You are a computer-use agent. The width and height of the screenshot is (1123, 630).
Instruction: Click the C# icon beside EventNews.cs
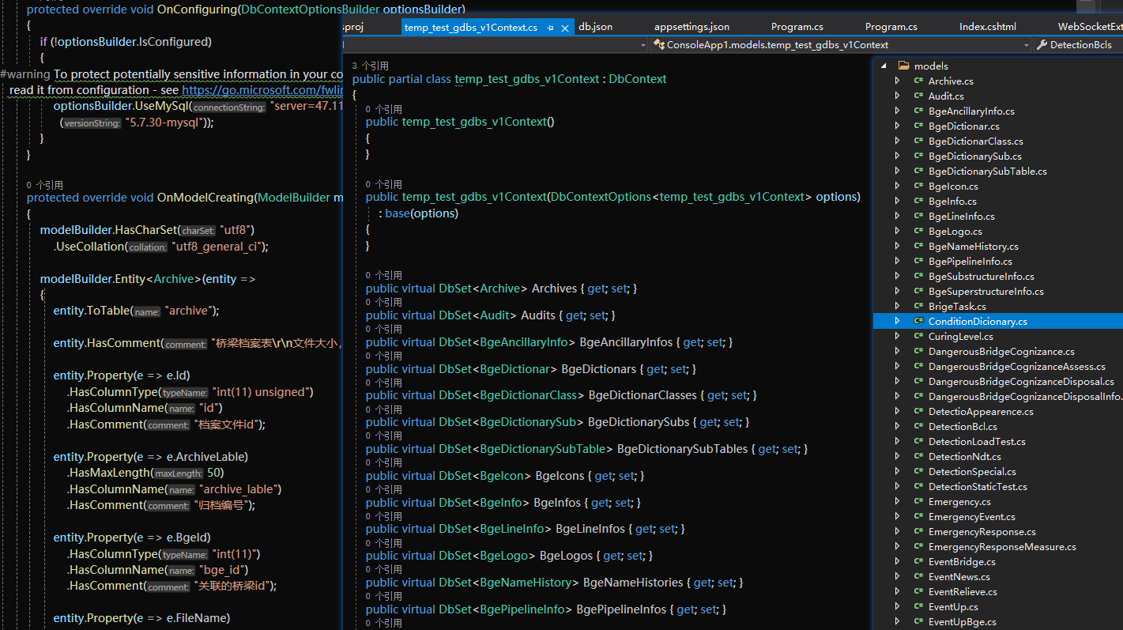pyautogui.click(x=918, y=577)
